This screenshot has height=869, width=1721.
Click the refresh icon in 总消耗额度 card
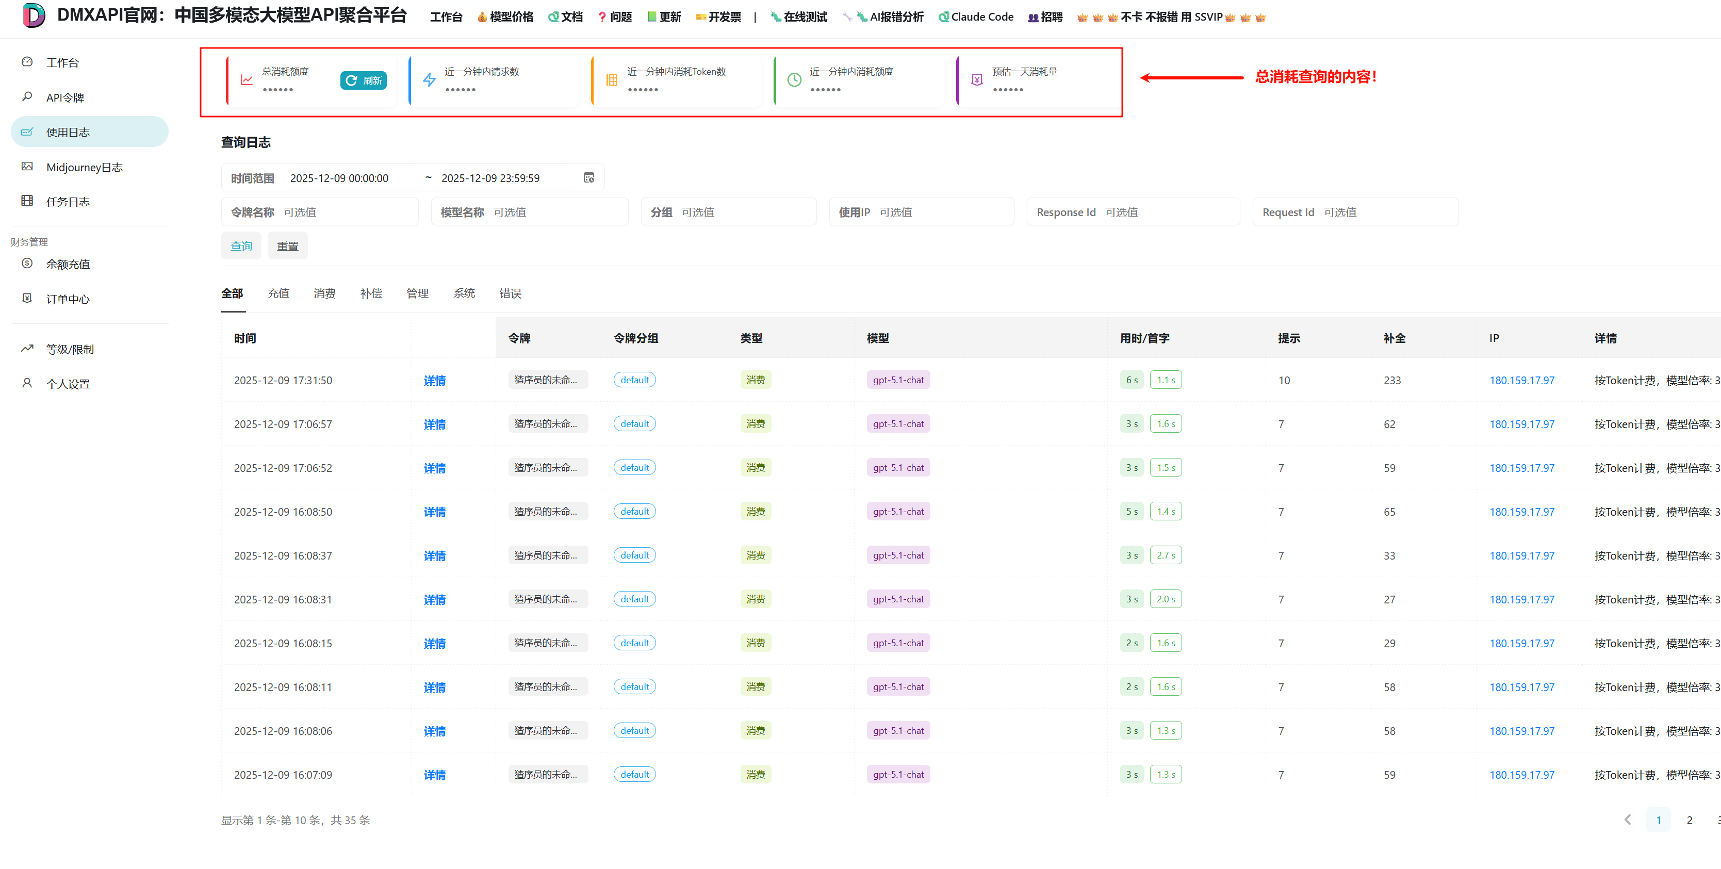[351, 80]
